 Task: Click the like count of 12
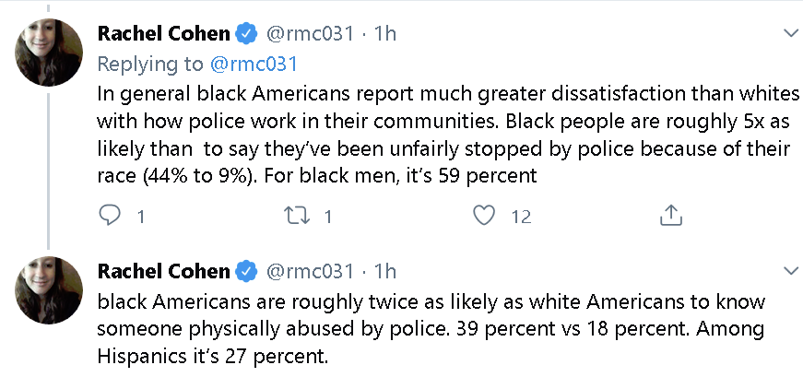click(x=521, y=218)
